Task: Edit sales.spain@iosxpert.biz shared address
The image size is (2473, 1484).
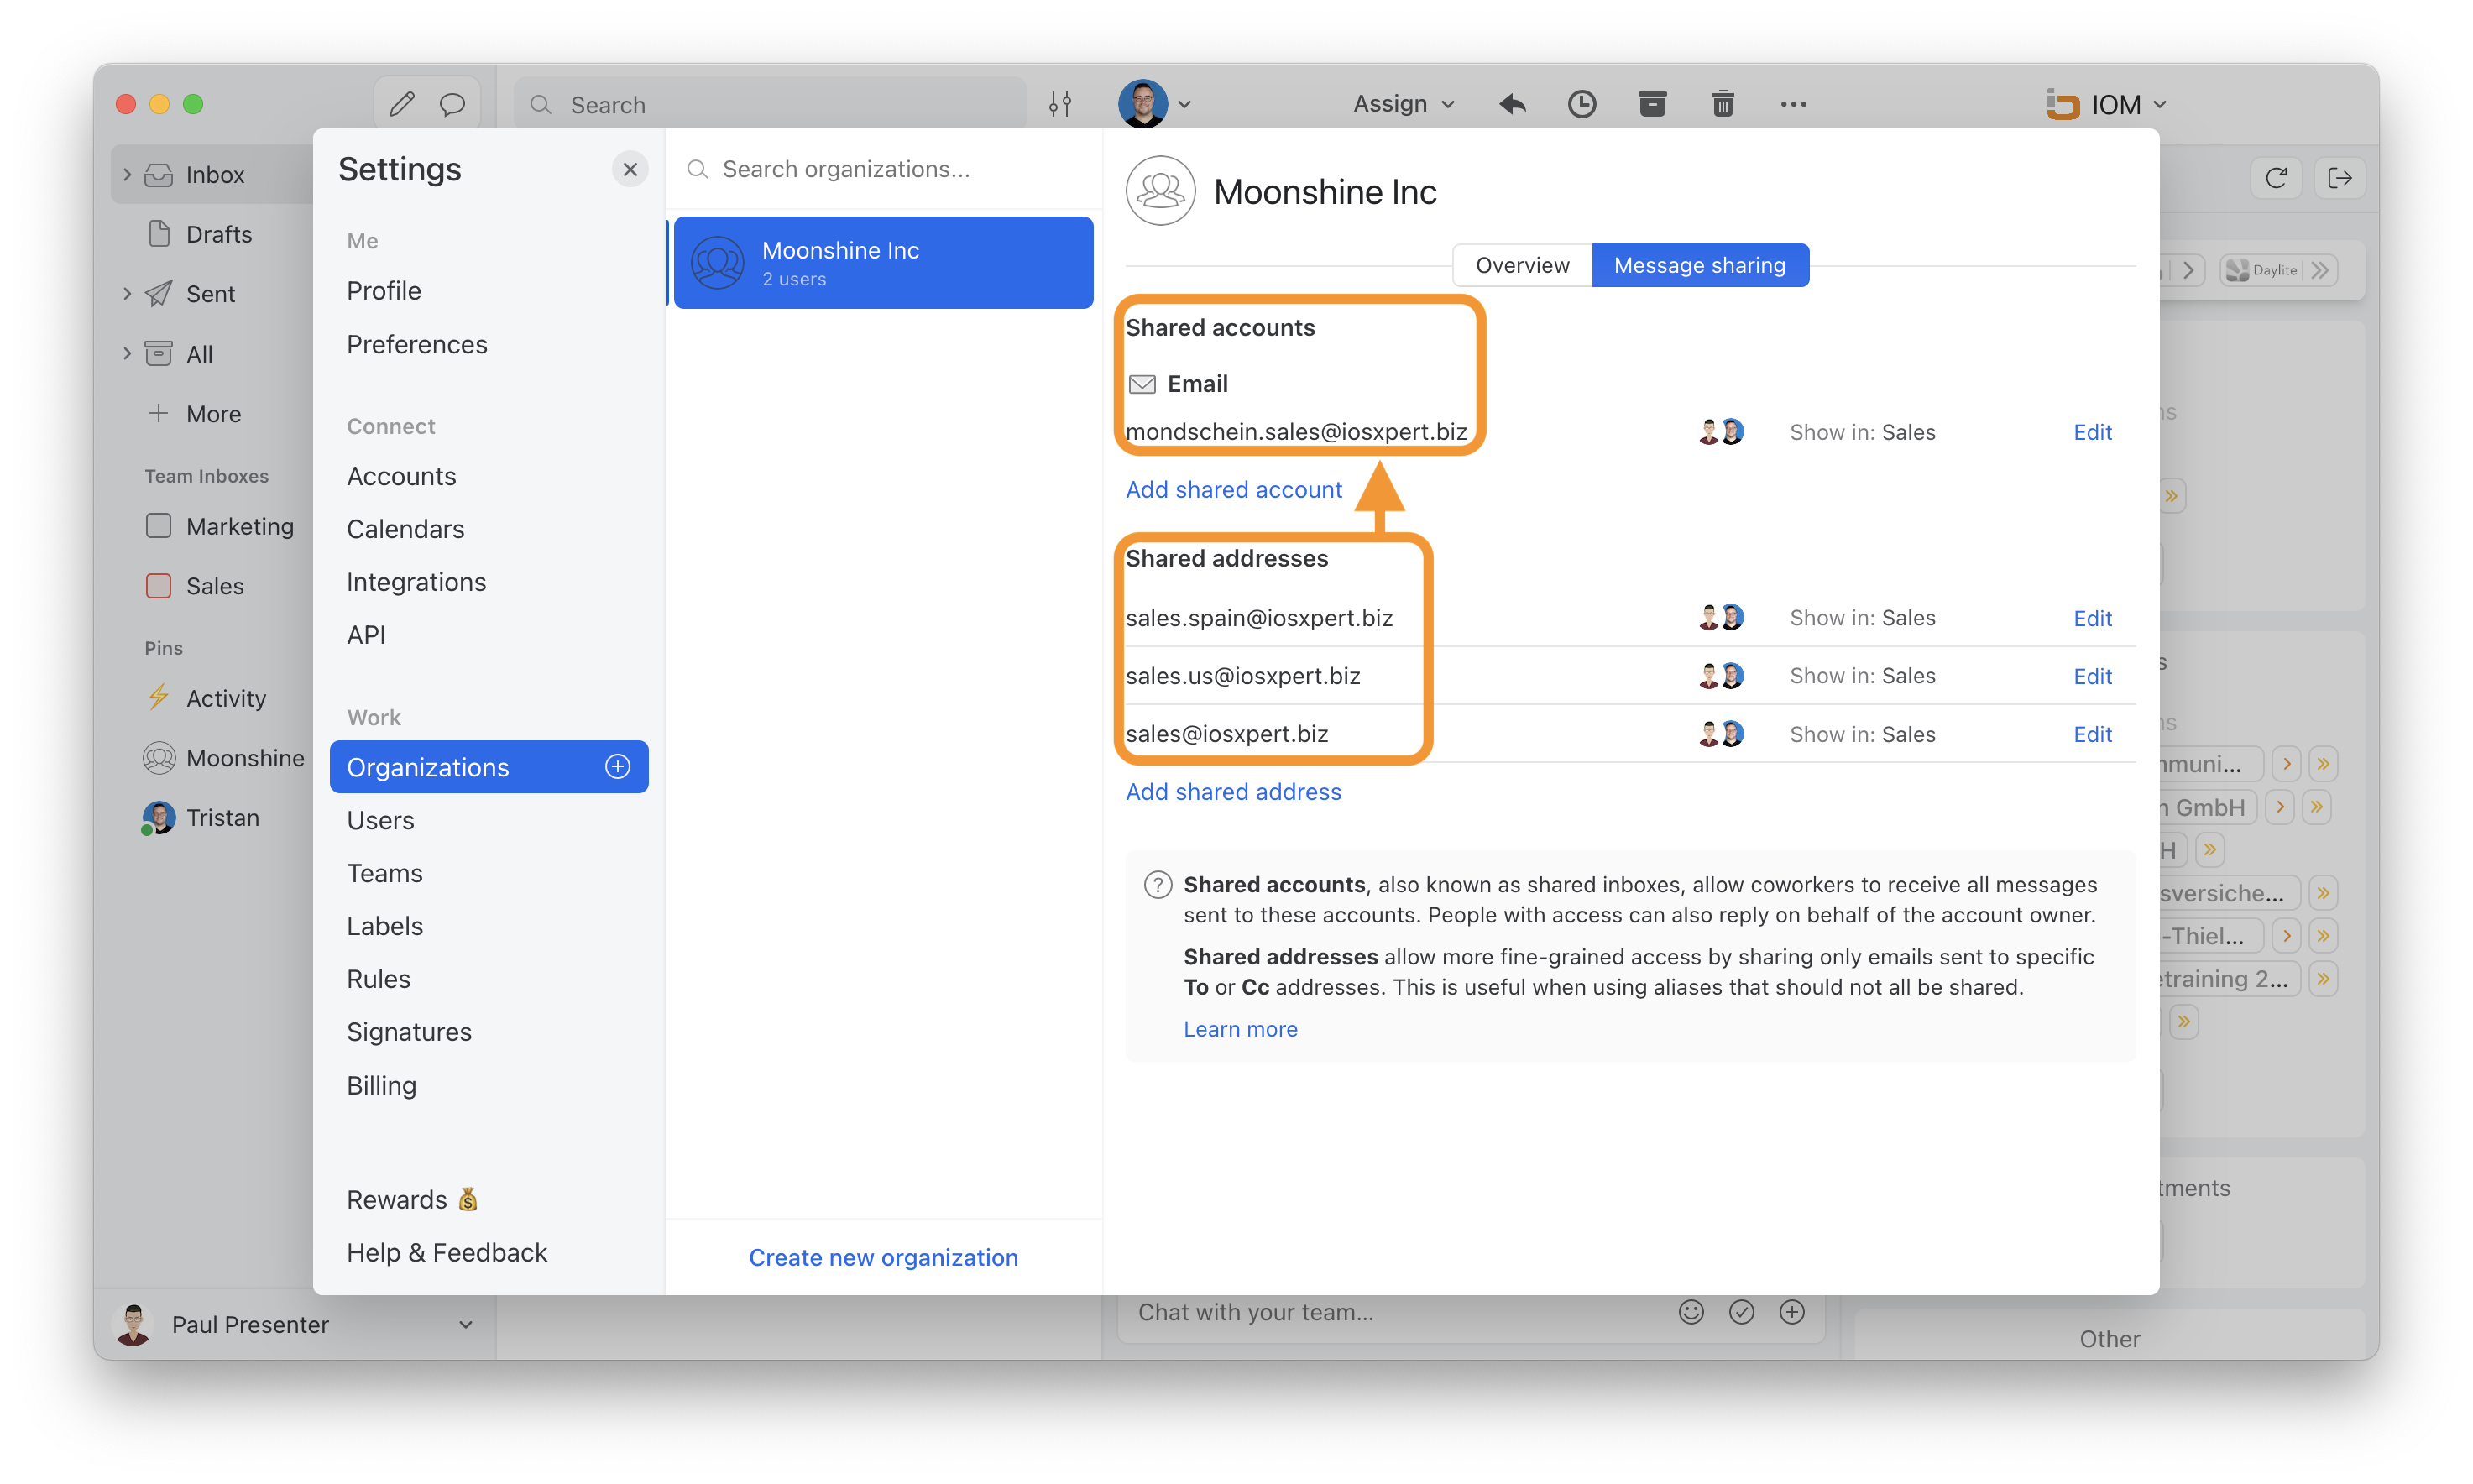Action: point(2092,618)
